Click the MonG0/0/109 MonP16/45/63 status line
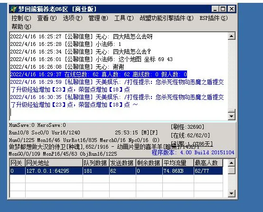The height and width of the screenshot is (212, 263). 63,154
